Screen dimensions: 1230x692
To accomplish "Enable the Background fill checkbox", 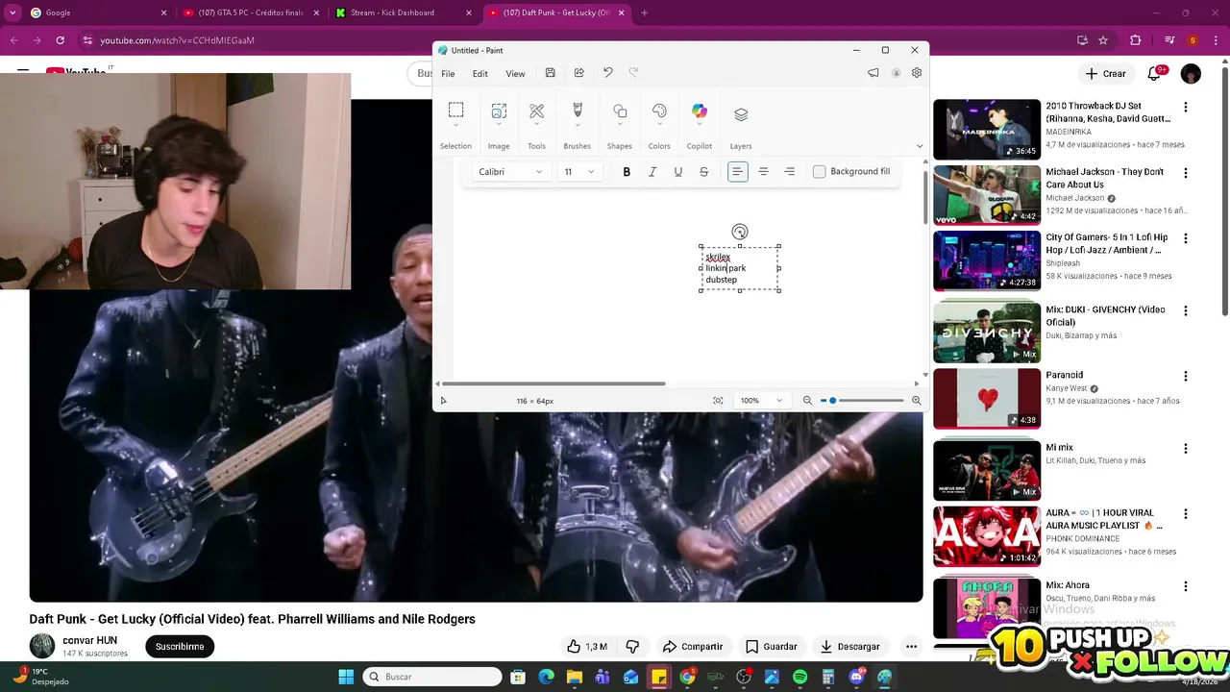I will pos(819,172).
